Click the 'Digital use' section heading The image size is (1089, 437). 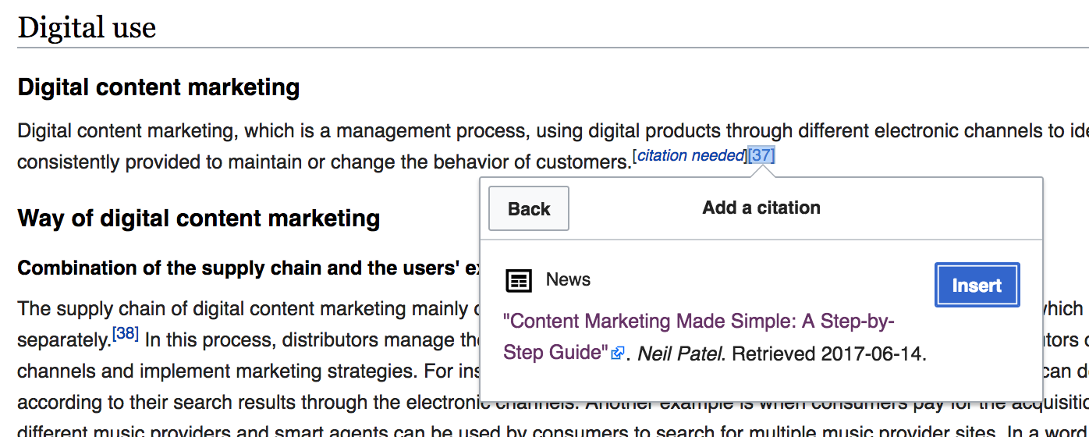coord(87,27)
